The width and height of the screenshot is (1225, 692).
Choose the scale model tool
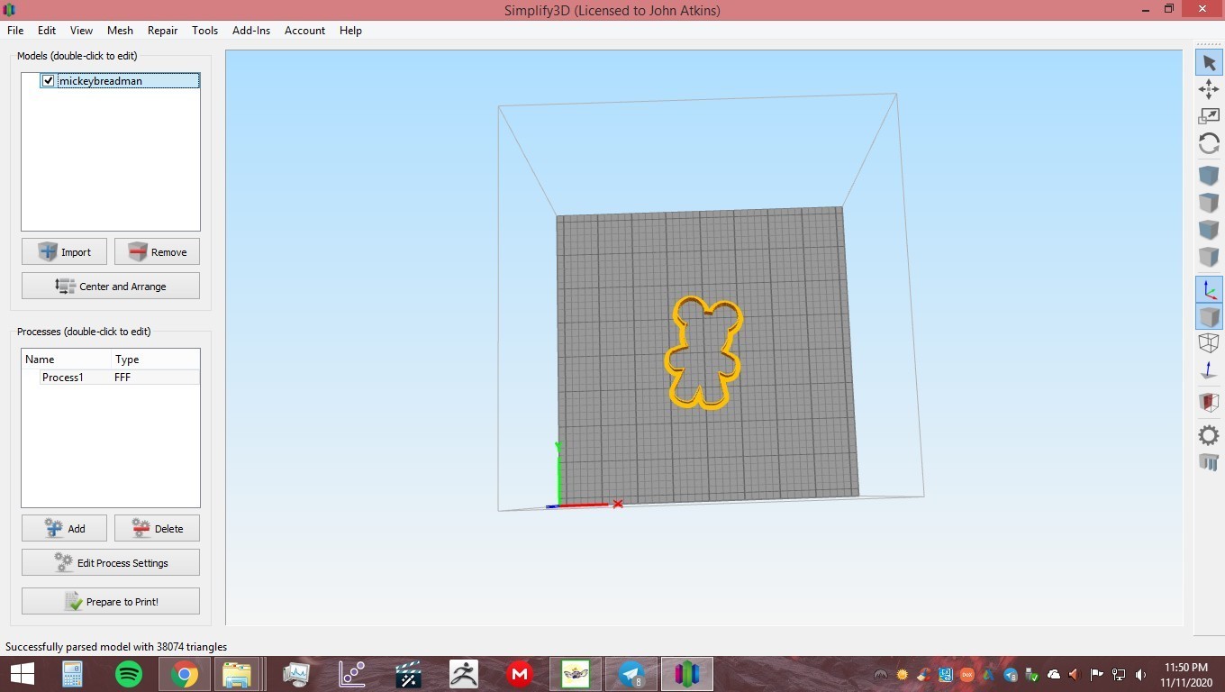[x=1209, y=116]
